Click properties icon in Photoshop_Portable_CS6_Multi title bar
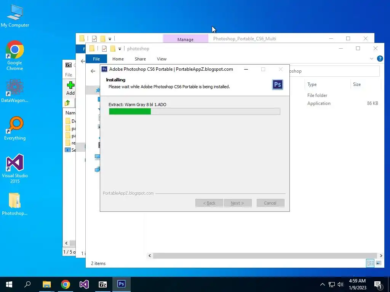 point(94,39)
